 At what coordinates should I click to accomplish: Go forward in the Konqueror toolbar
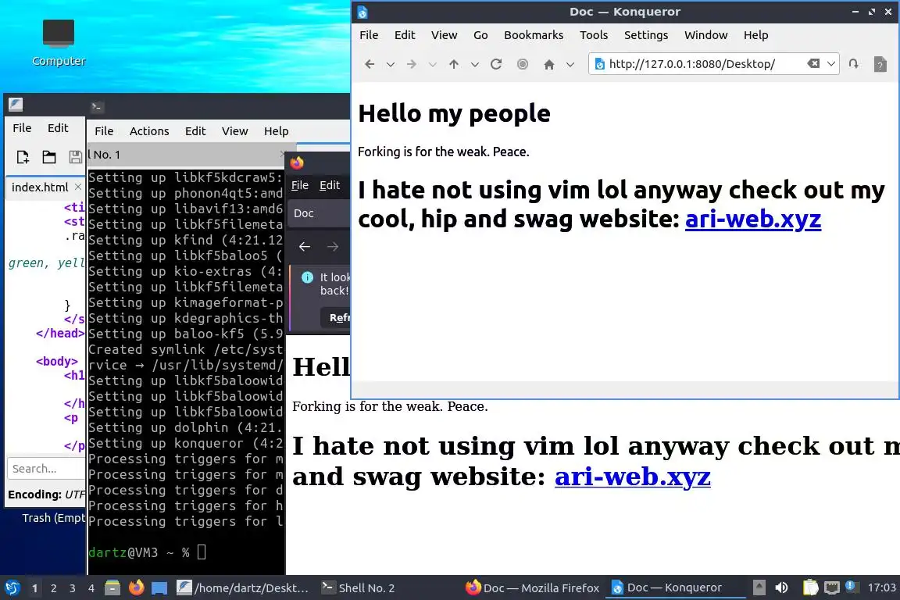click(x=412, y=64)
